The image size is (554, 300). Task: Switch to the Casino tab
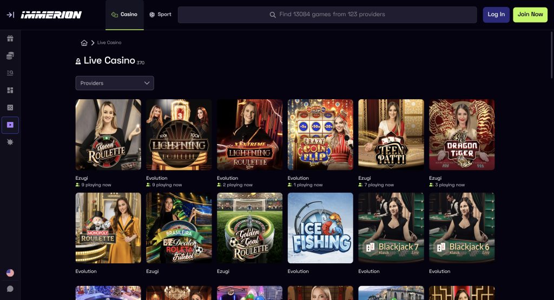[x=124, y=15]
